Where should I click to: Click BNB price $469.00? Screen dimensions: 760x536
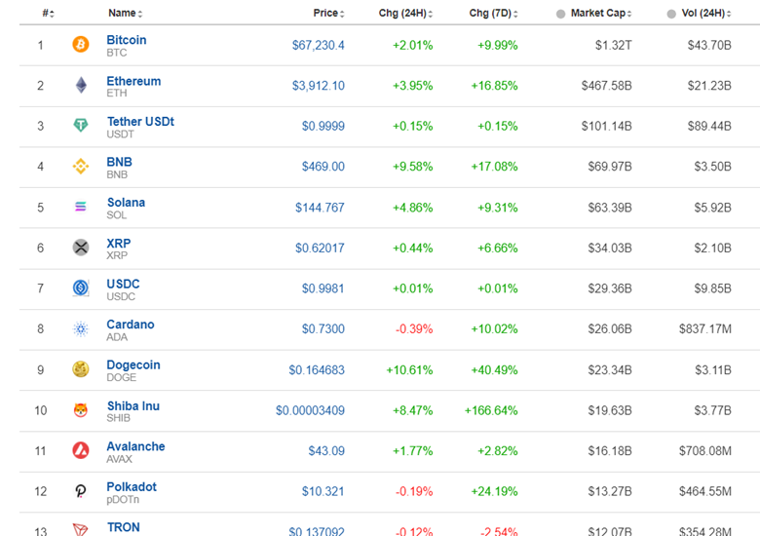tap(323, 167)
